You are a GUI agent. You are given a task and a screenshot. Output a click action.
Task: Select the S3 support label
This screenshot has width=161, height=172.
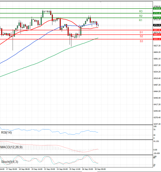141,41
